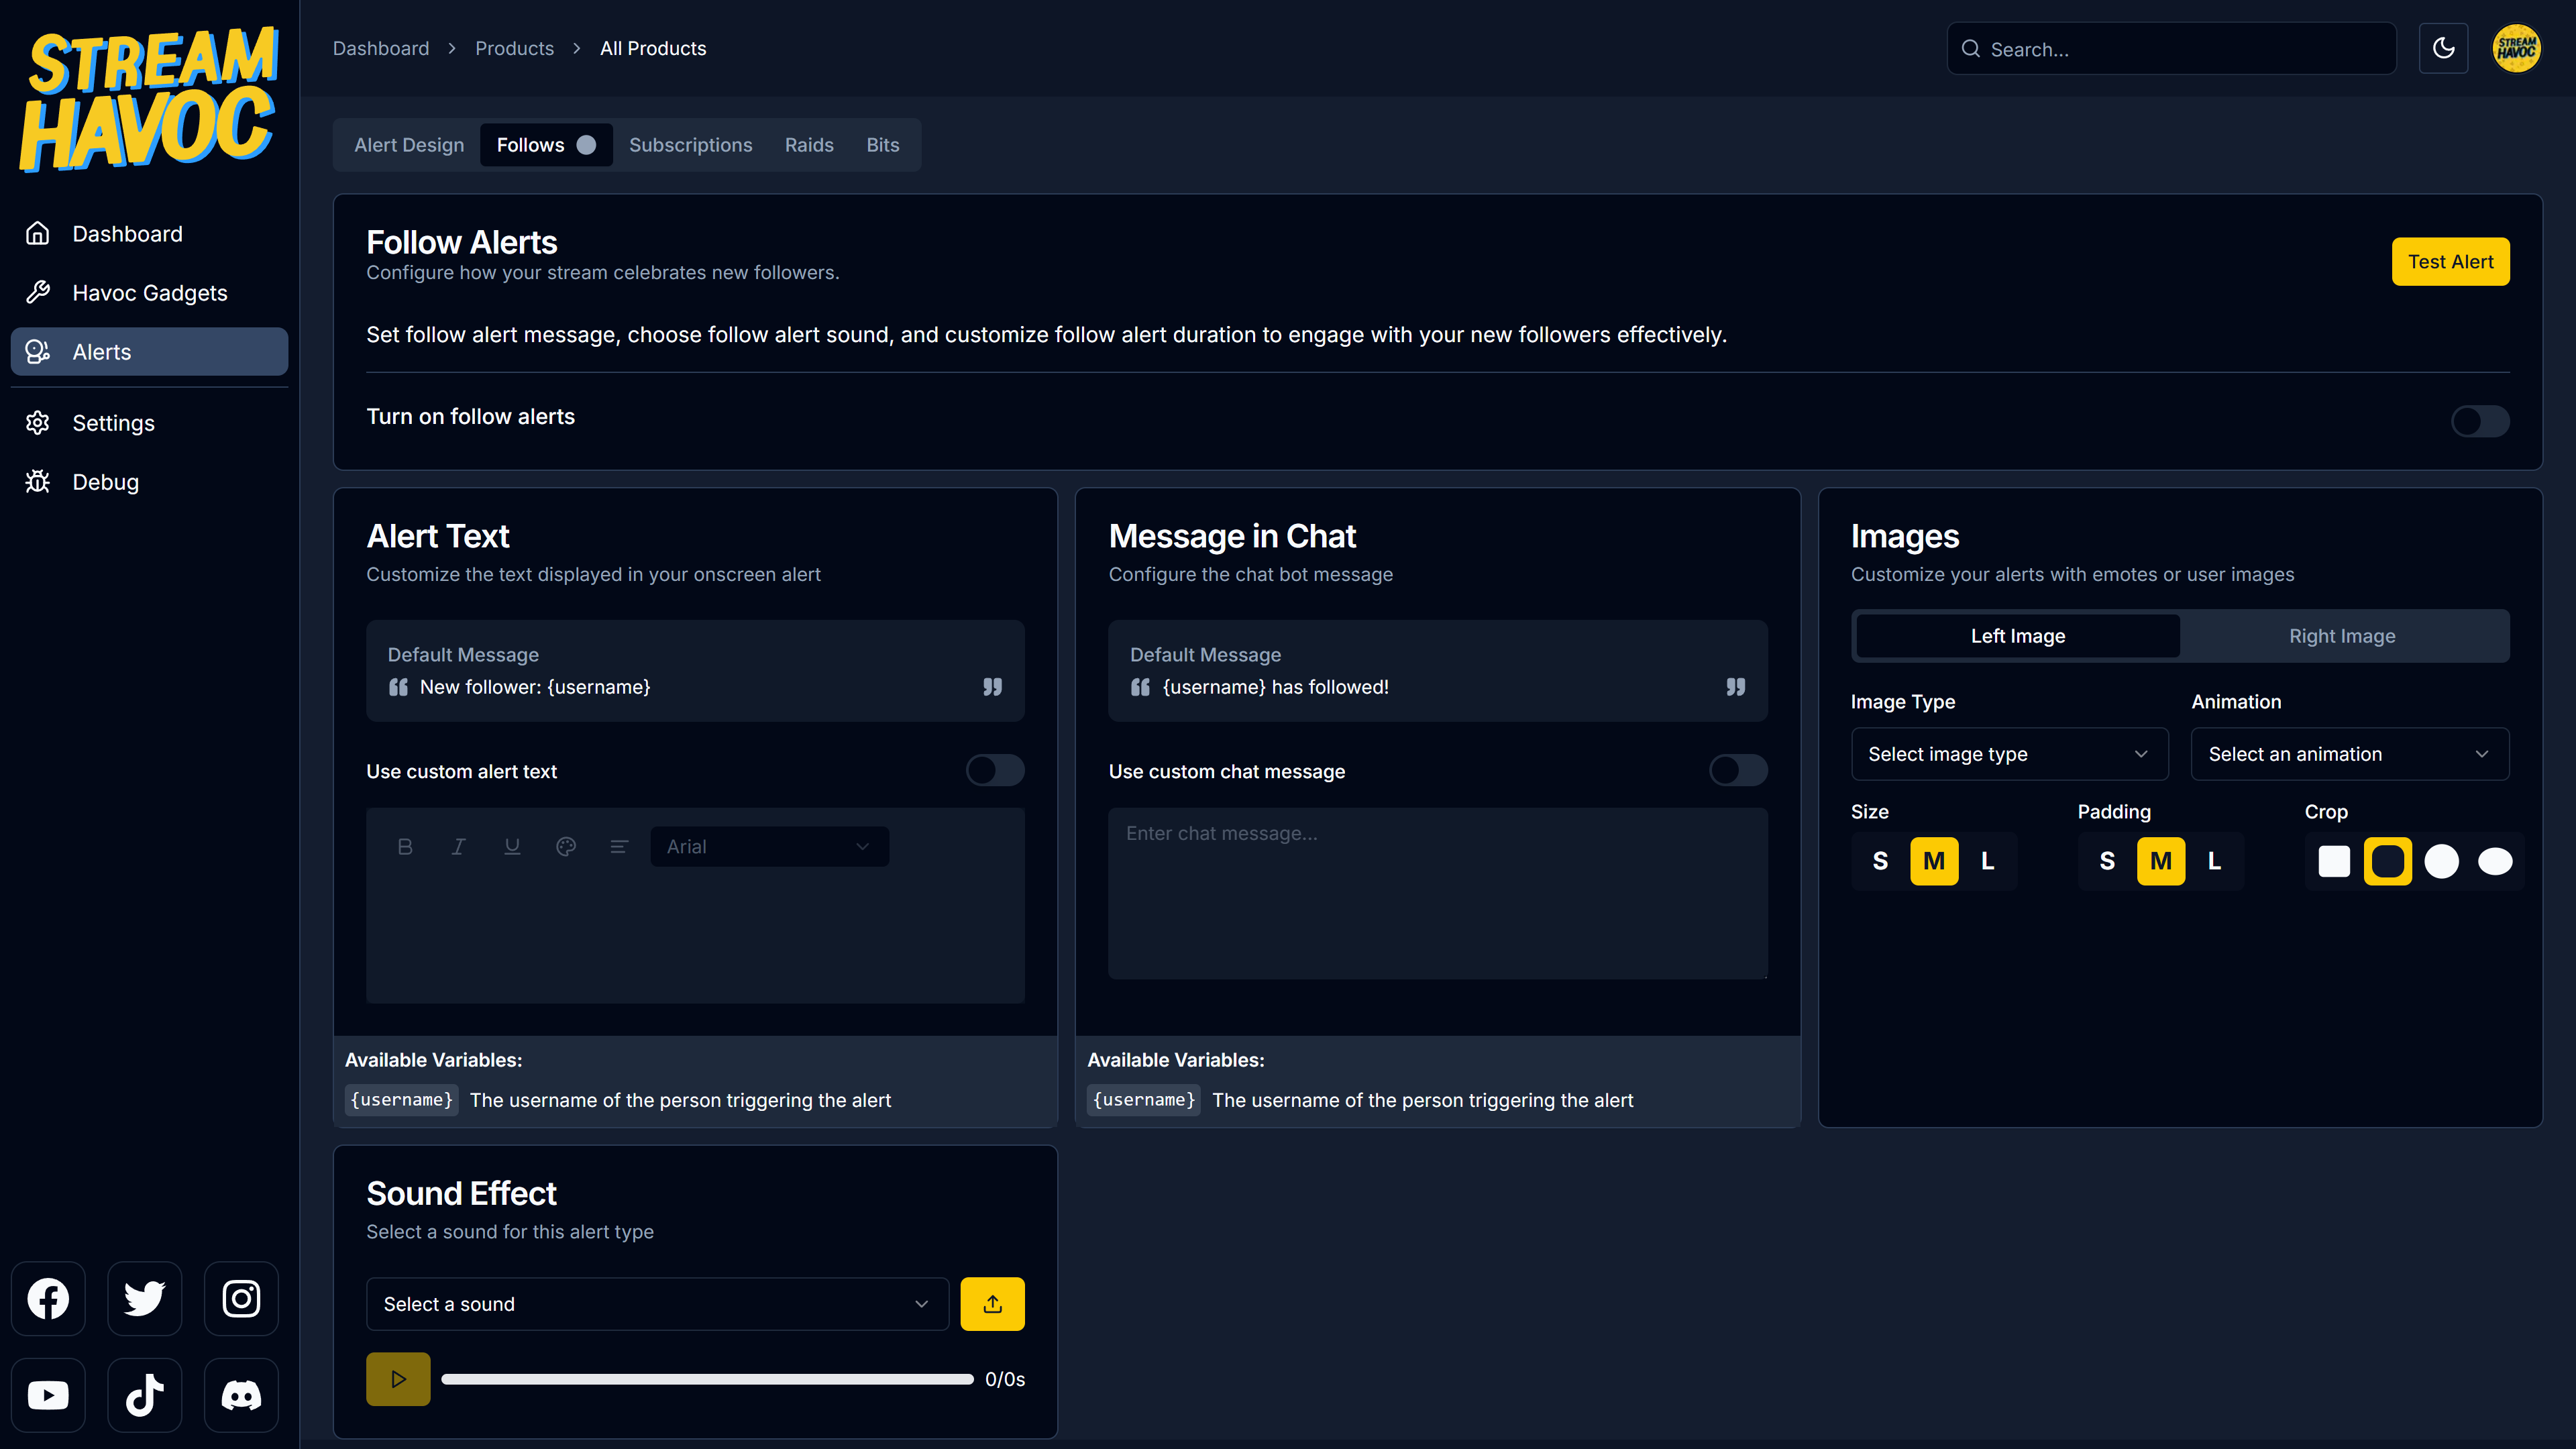Go to Products breadcrumb link
Screen dimensions: 2576x1449
514,48
